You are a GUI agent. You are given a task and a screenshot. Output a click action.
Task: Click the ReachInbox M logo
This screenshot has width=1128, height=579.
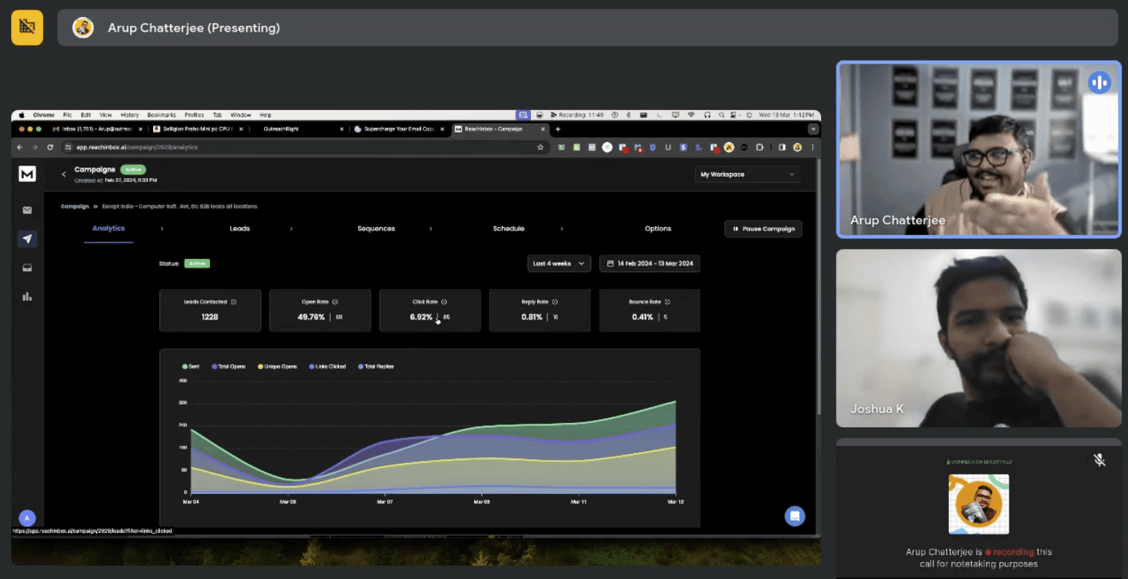pos(27,174)
